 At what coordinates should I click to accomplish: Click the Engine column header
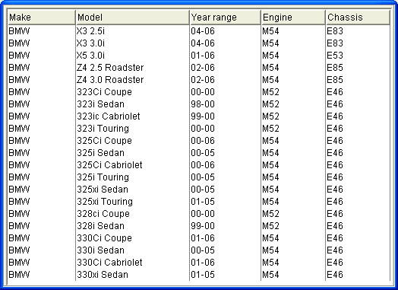coord(293,18)
